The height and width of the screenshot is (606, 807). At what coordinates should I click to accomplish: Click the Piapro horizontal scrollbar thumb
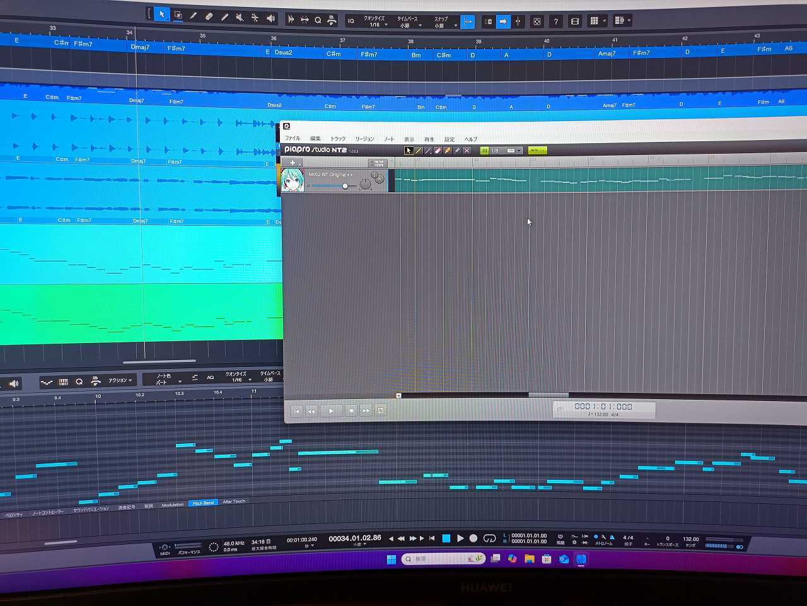(548, 395)
